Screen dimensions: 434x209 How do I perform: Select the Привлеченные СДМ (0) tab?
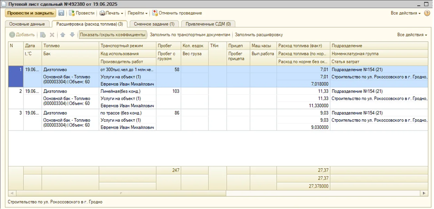208,24
